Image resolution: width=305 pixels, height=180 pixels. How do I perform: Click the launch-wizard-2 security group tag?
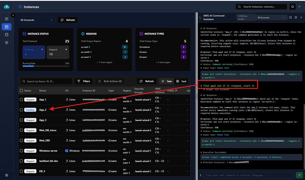[143, 110]
